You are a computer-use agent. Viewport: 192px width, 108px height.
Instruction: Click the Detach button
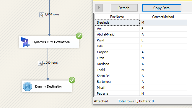point(124,8)
